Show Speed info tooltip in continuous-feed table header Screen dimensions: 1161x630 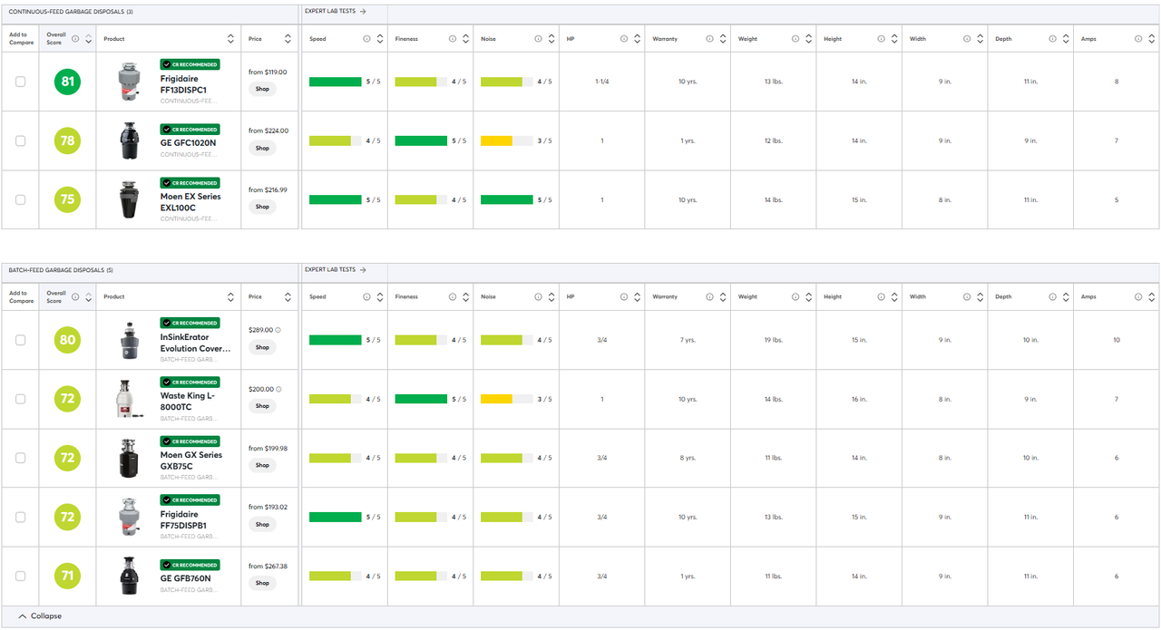tap(366, 39)
